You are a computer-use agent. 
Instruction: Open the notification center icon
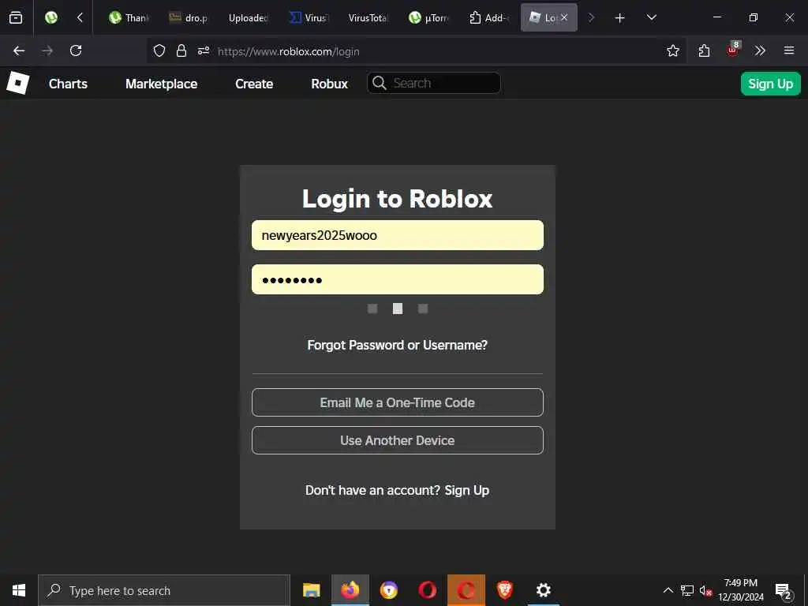pos(784,591)
